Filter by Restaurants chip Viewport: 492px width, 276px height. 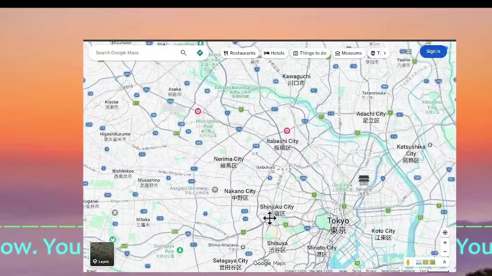click(x=239, y=53)
